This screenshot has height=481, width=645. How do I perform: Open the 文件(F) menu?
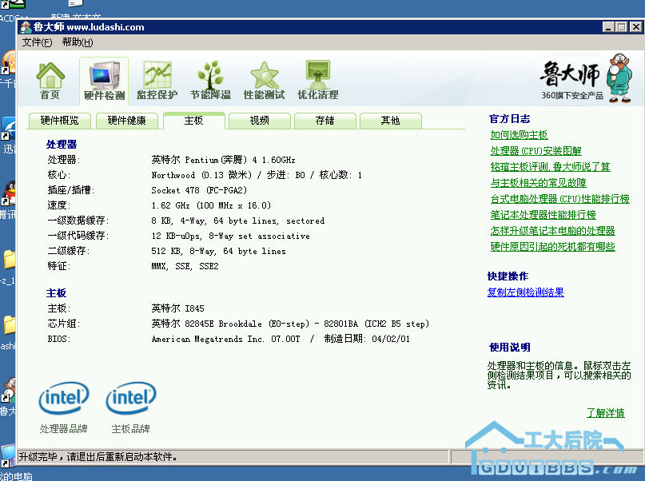(x=37, y=42)
